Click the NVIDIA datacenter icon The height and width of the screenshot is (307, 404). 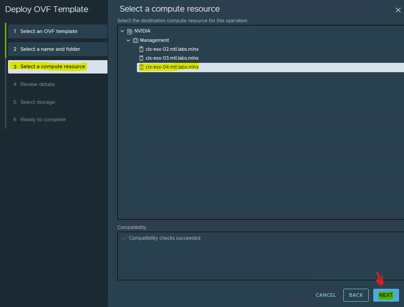[130, 32]
